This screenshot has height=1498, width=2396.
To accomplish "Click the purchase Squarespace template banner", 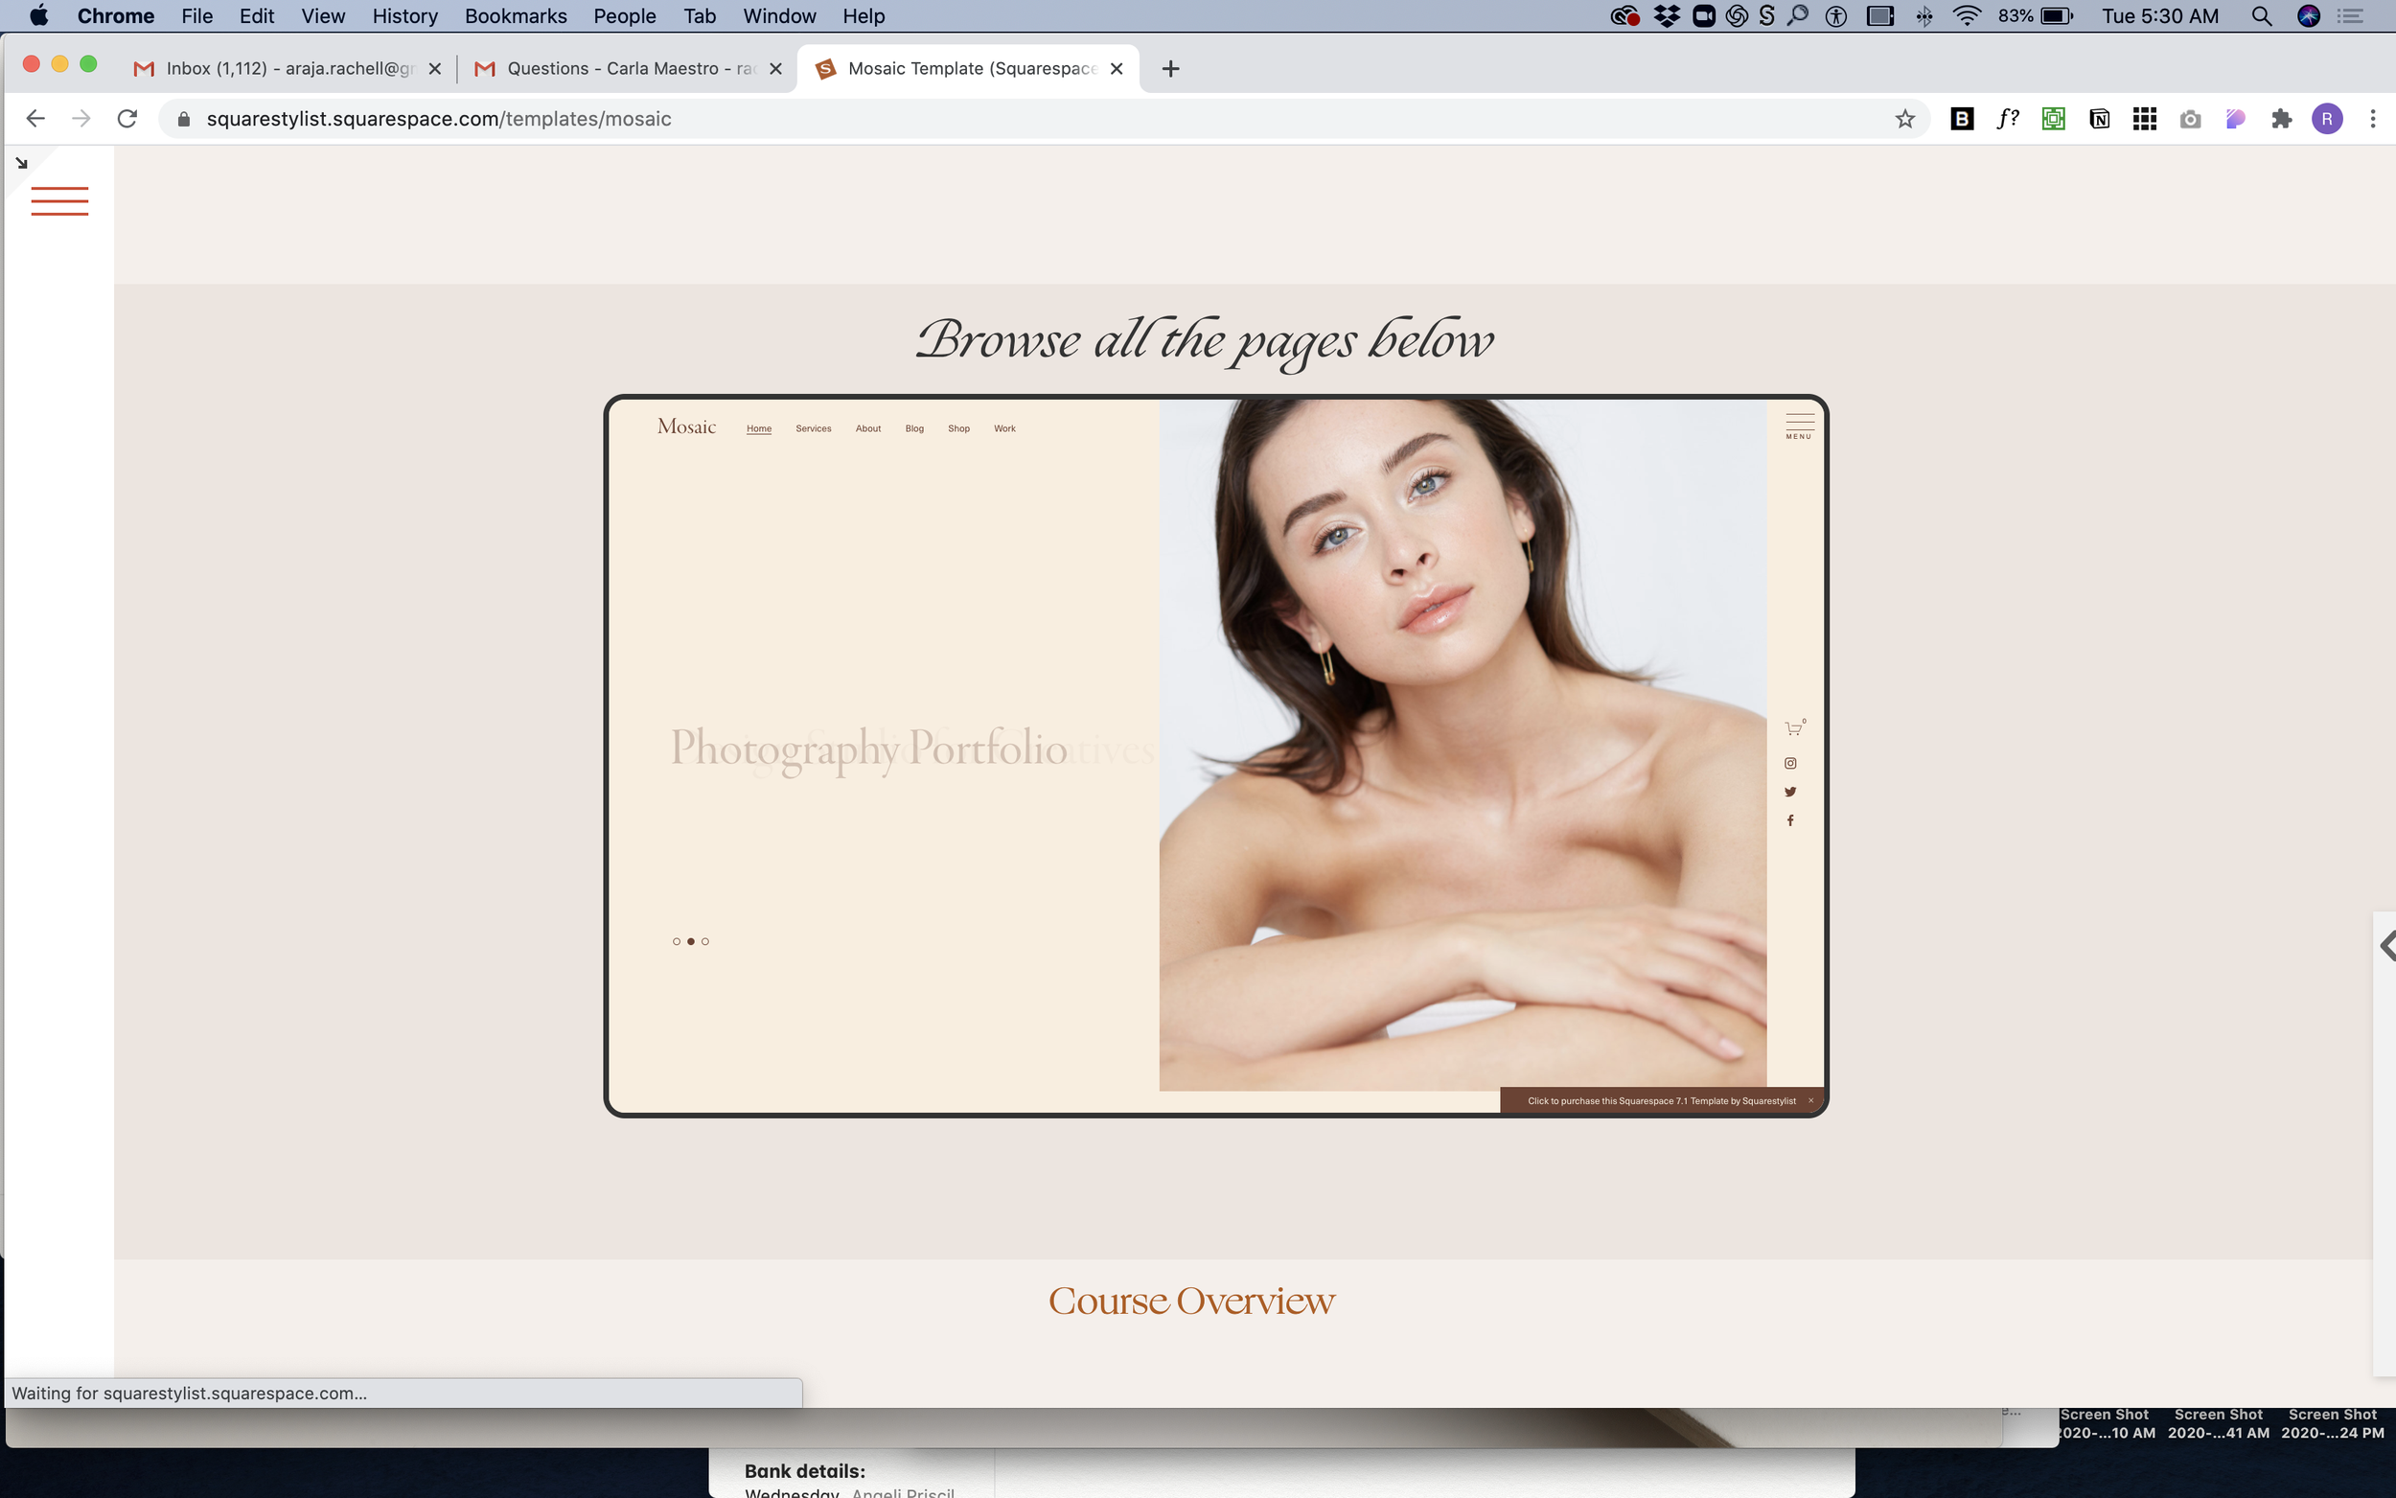I will [x=1660, y=1100].
